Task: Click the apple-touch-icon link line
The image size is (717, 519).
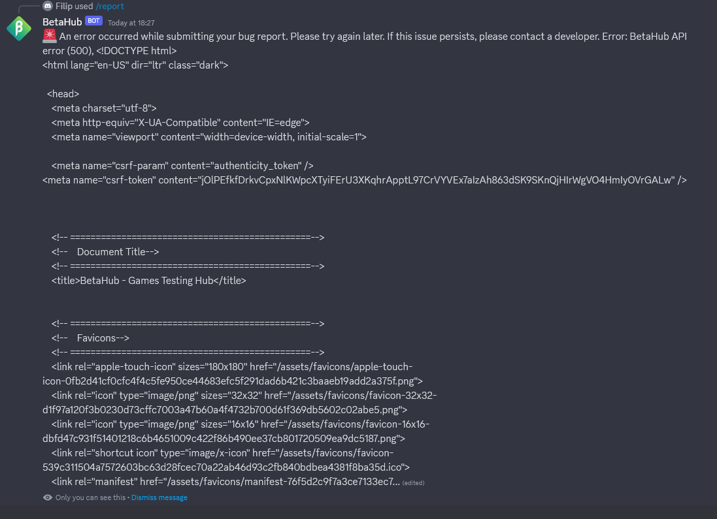Action: [x=231, y=367]
